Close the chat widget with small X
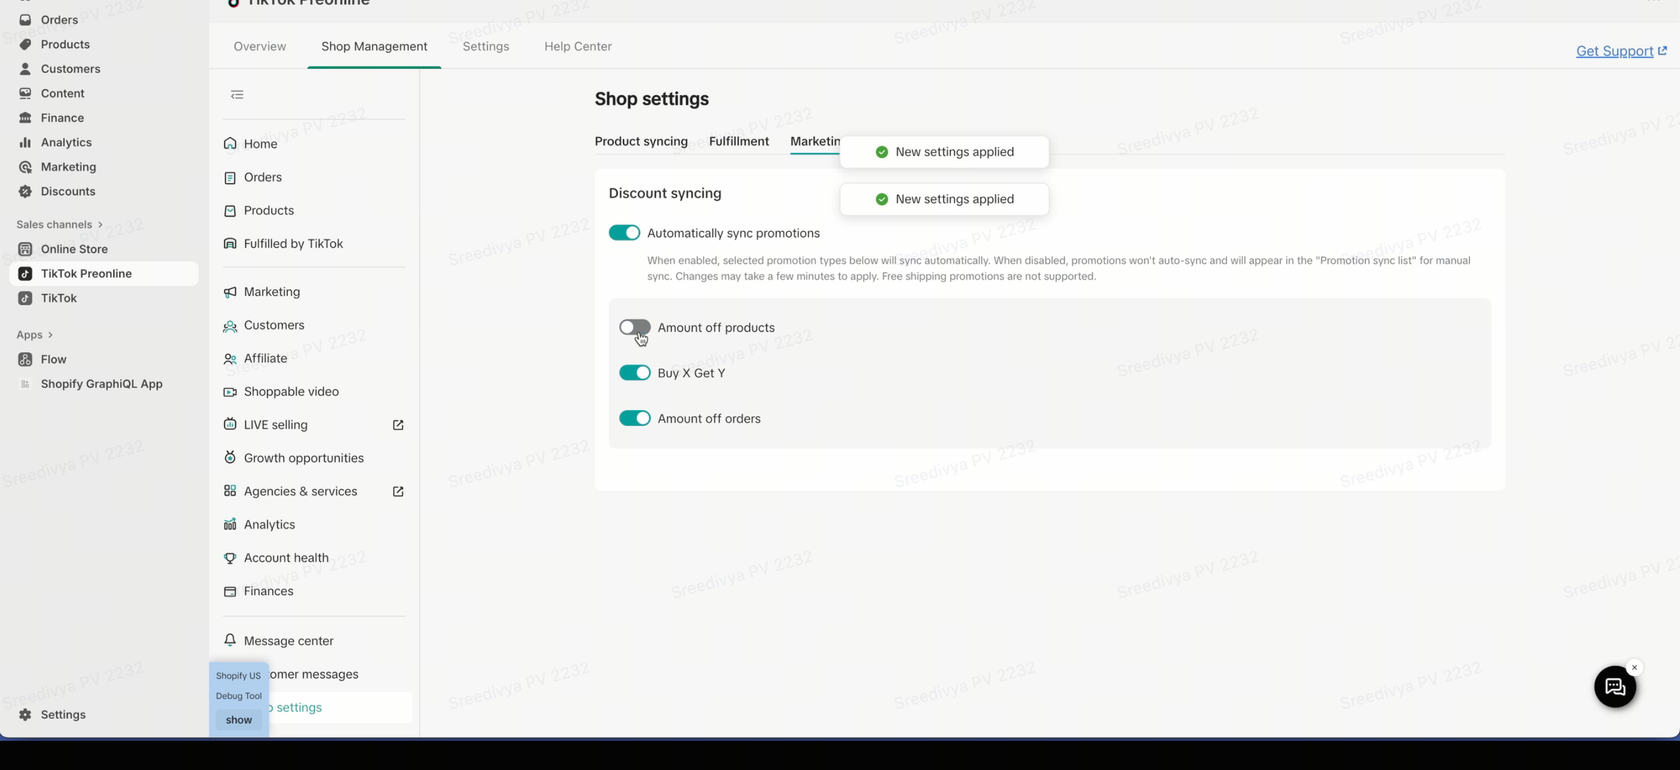This screenshot has height=770, width=1680. pos(1634,667)
